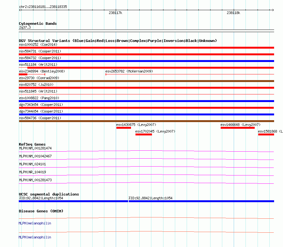Click the chr2:238116181..238118335 region label
Screen dimensions: 283x247
[x=43, y=7]
